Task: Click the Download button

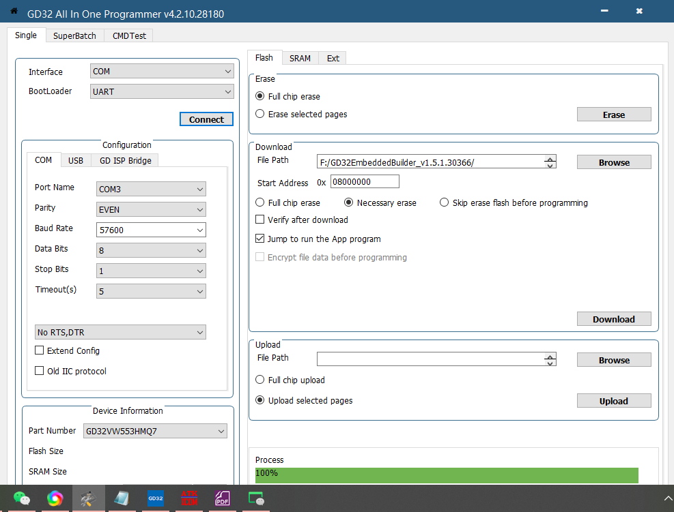Action: pyautogui.click(x=614, y=319)
